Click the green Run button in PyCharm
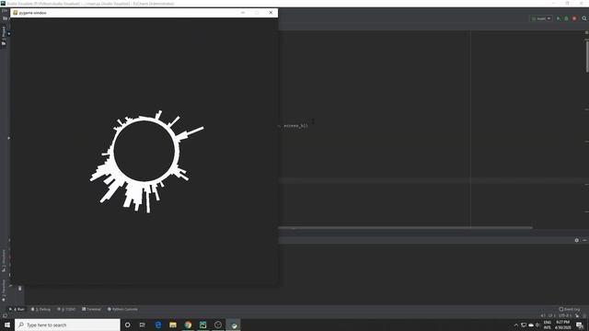 (x=559, y=18)
